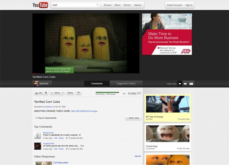Image resolution: width=229 pixels, height=165 pixels.
Task: Open the Add to dropdown arrow
Action: click(x=63, y=93)
